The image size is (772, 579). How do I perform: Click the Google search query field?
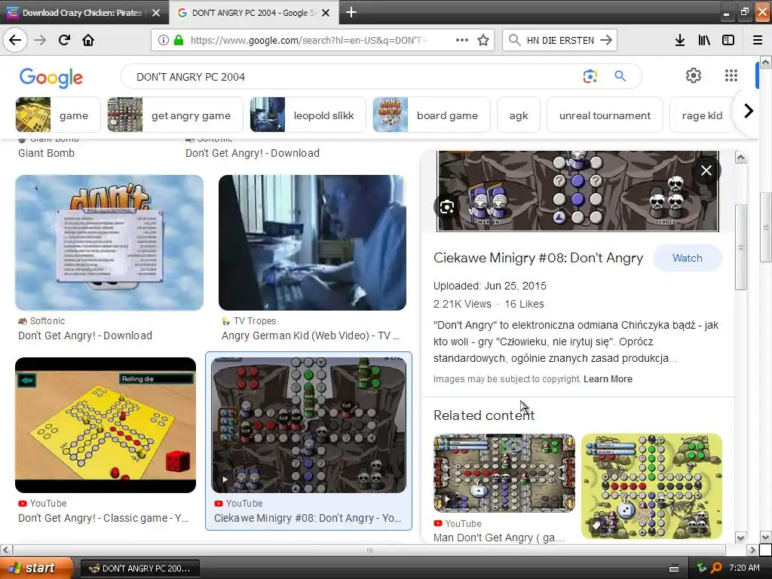(x=354, y=77)
